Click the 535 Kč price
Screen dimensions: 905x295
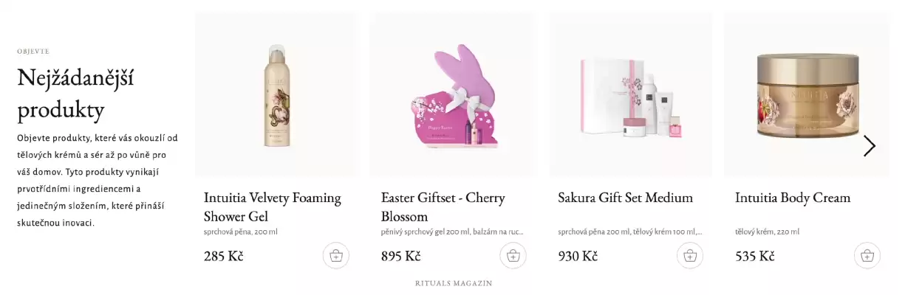tap(755, 257)
